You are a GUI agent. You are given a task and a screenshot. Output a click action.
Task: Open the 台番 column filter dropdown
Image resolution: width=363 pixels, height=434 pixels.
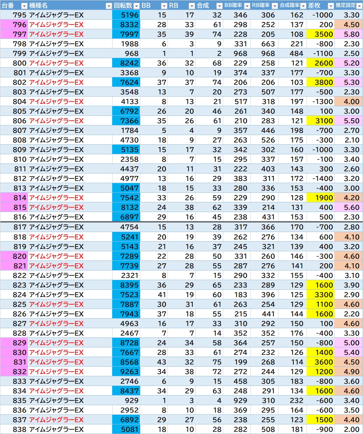(x=24, y=6)
